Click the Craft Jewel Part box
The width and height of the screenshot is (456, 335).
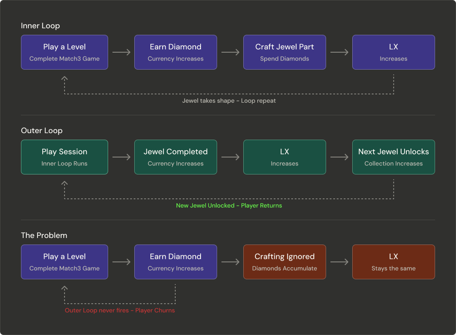(284, 52)
